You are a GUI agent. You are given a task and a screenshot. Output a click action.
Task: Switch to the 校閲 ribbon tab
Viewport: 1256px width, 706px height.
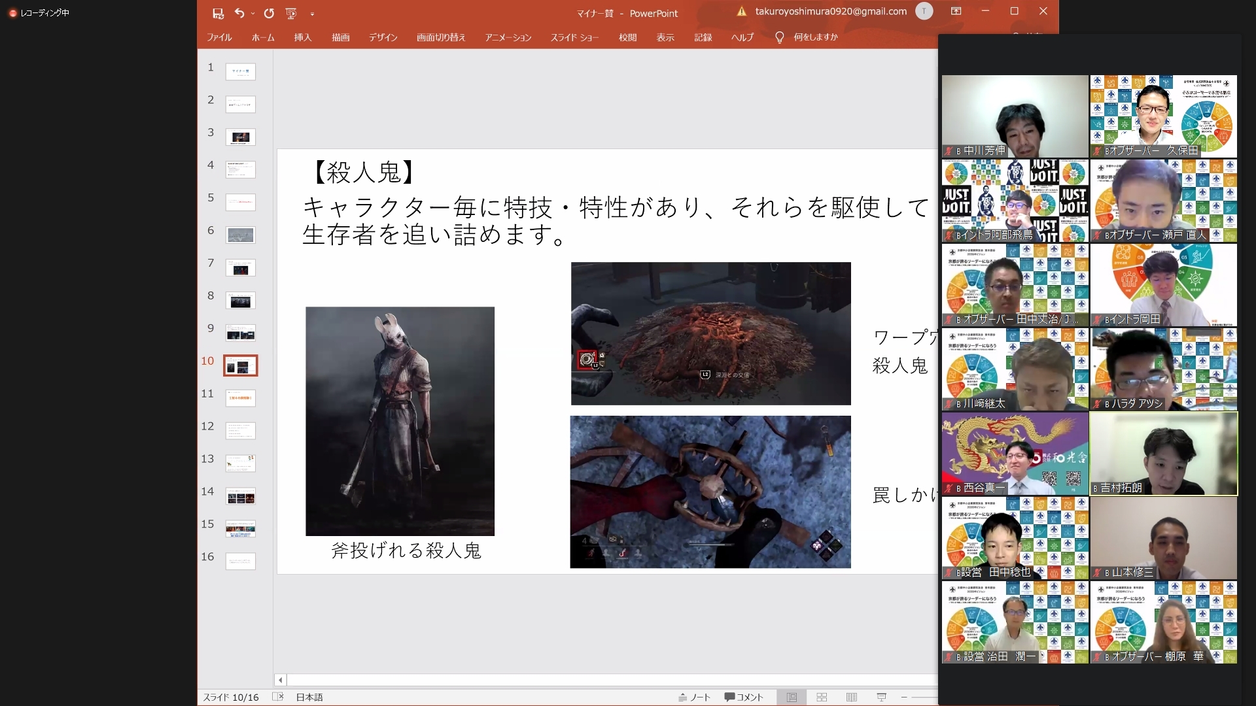(x=628, y=37)
